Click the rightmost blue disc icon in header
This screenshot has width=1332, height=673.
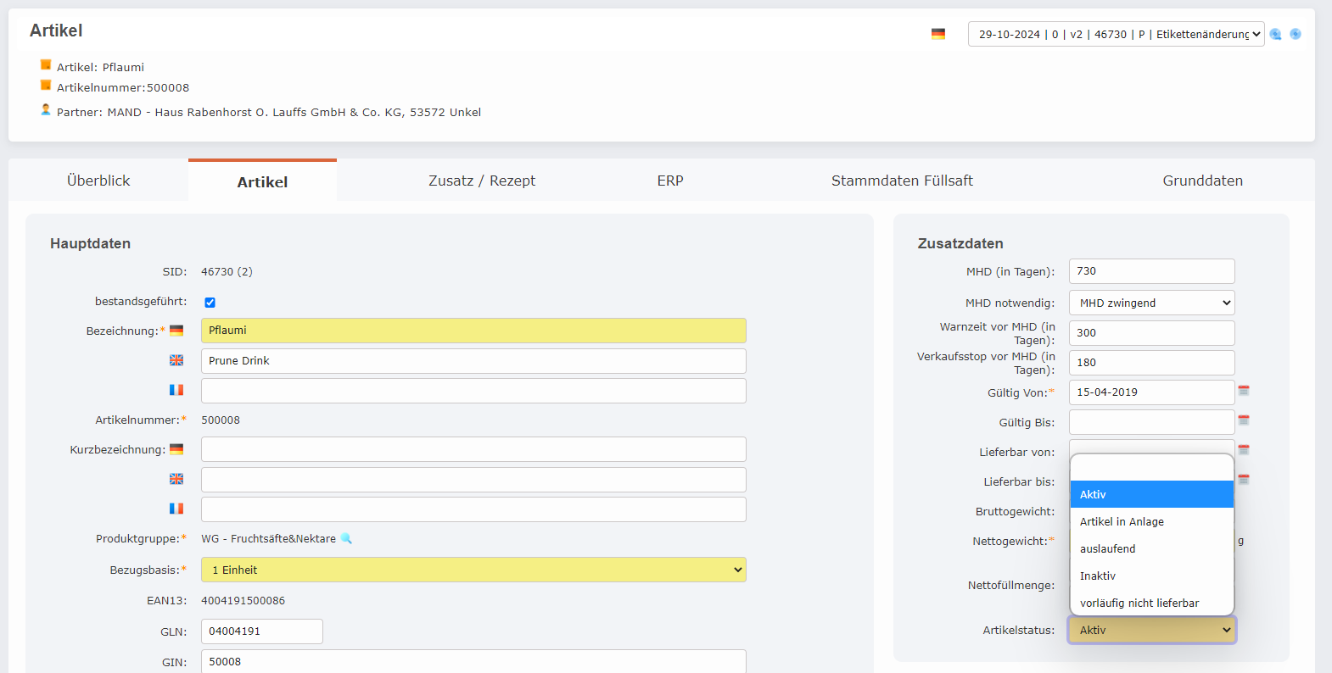(x=1296, y=34)
